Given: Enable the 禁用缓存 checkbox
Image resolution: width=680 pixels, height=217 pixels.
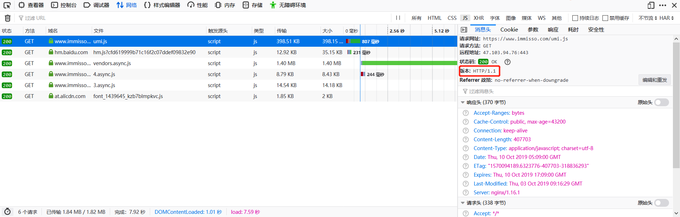Looking at the screenshot, I should tap(605, 18).
